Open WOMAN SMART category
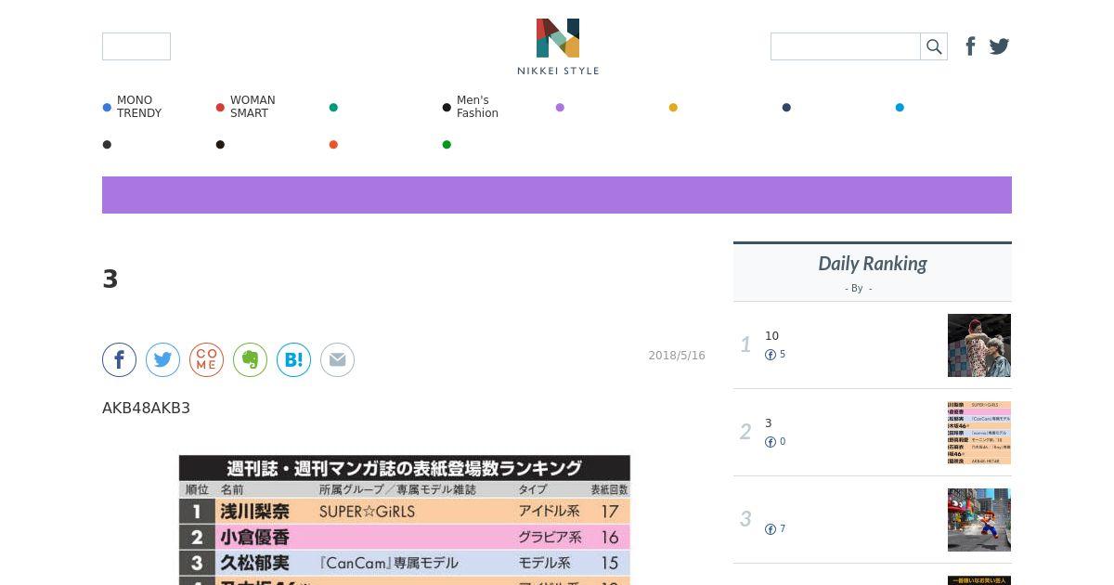Viewport: 1114px width, 585px height. coord(246,107)
